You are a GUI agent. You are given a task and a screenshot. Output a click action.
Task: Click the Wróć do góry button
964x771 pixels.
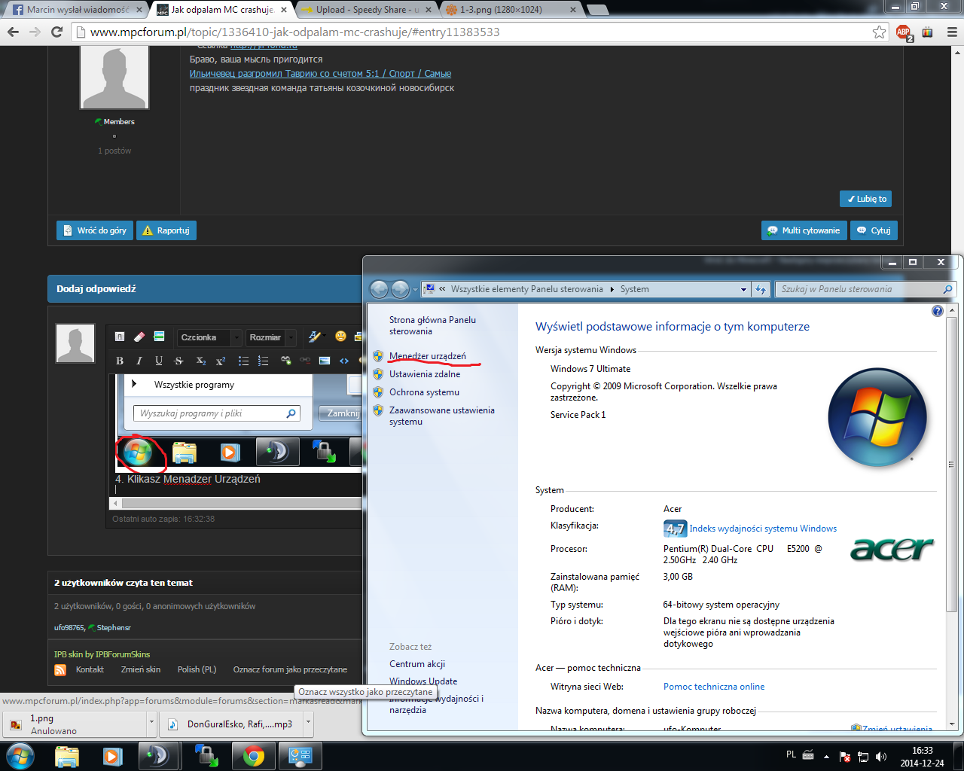[x=95, y=230]
